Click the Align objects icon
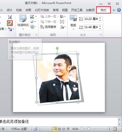The image size is (122, 132). [62, 16]
